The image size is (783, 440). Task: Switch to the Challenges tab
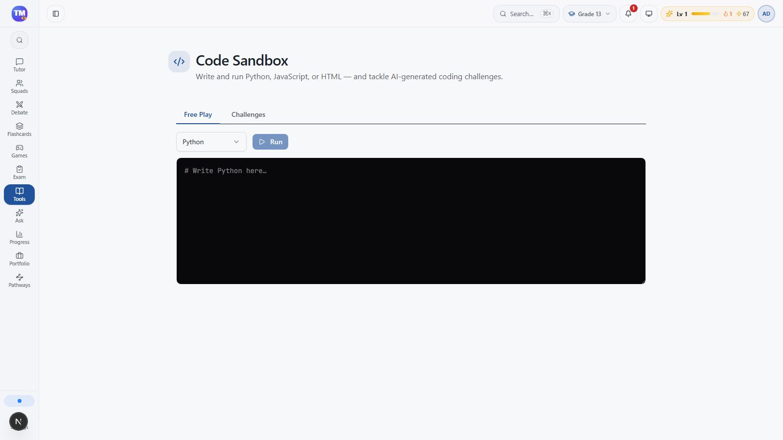(x=249, y=114)
